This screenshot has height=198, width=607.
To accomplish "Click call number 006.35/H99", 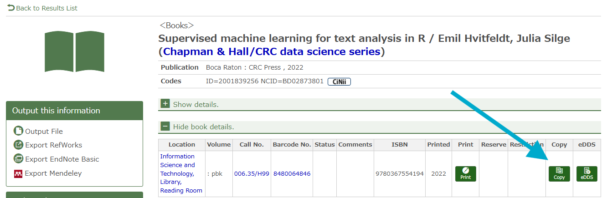I will coord(252,173).
